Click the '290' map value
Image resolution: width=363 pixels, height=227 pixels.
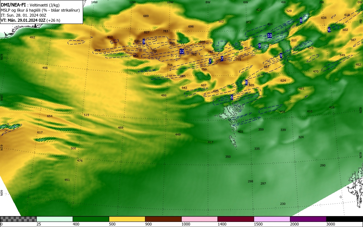(x=322, y=165)
